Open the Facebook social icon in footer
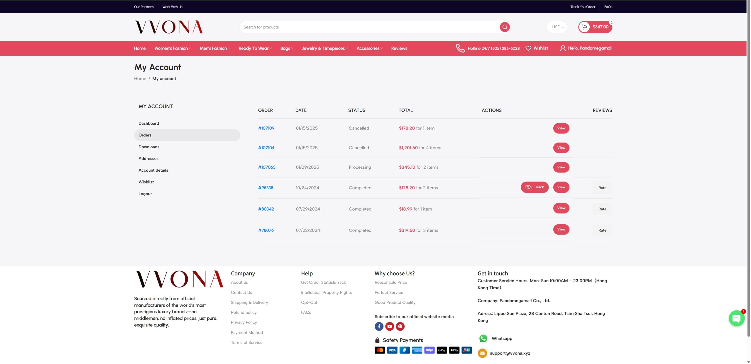 click(x=379, y=326)
